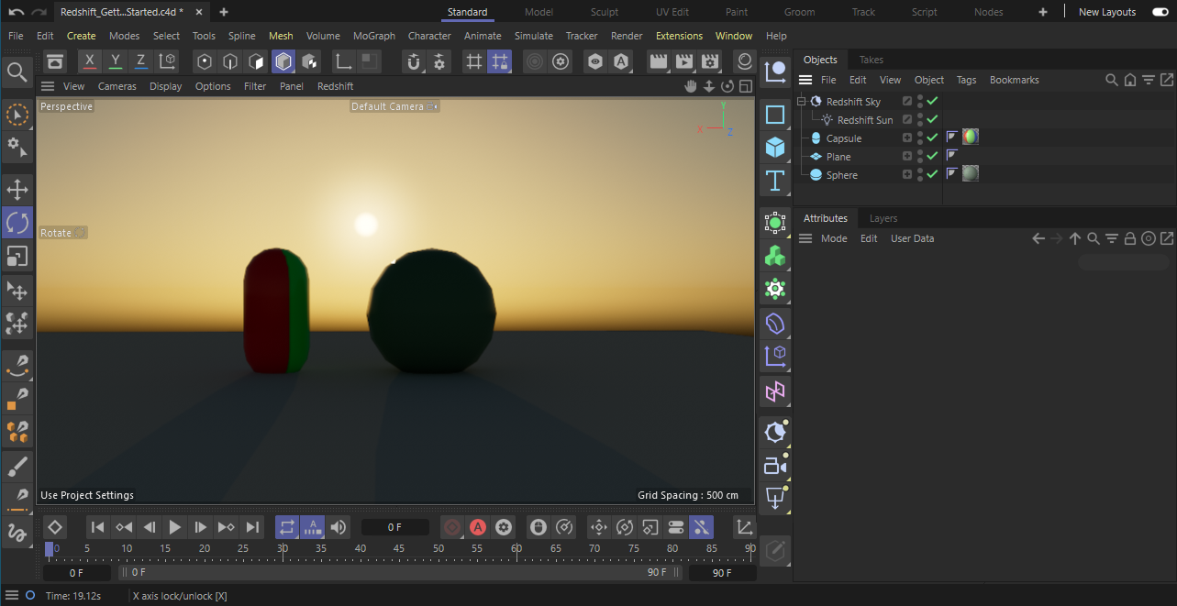The height and width of the screenshot is (606, 1177).
Task: Select the Rotate tool in left toolbar
Action: pyautogui.click(x=17, y=223)
